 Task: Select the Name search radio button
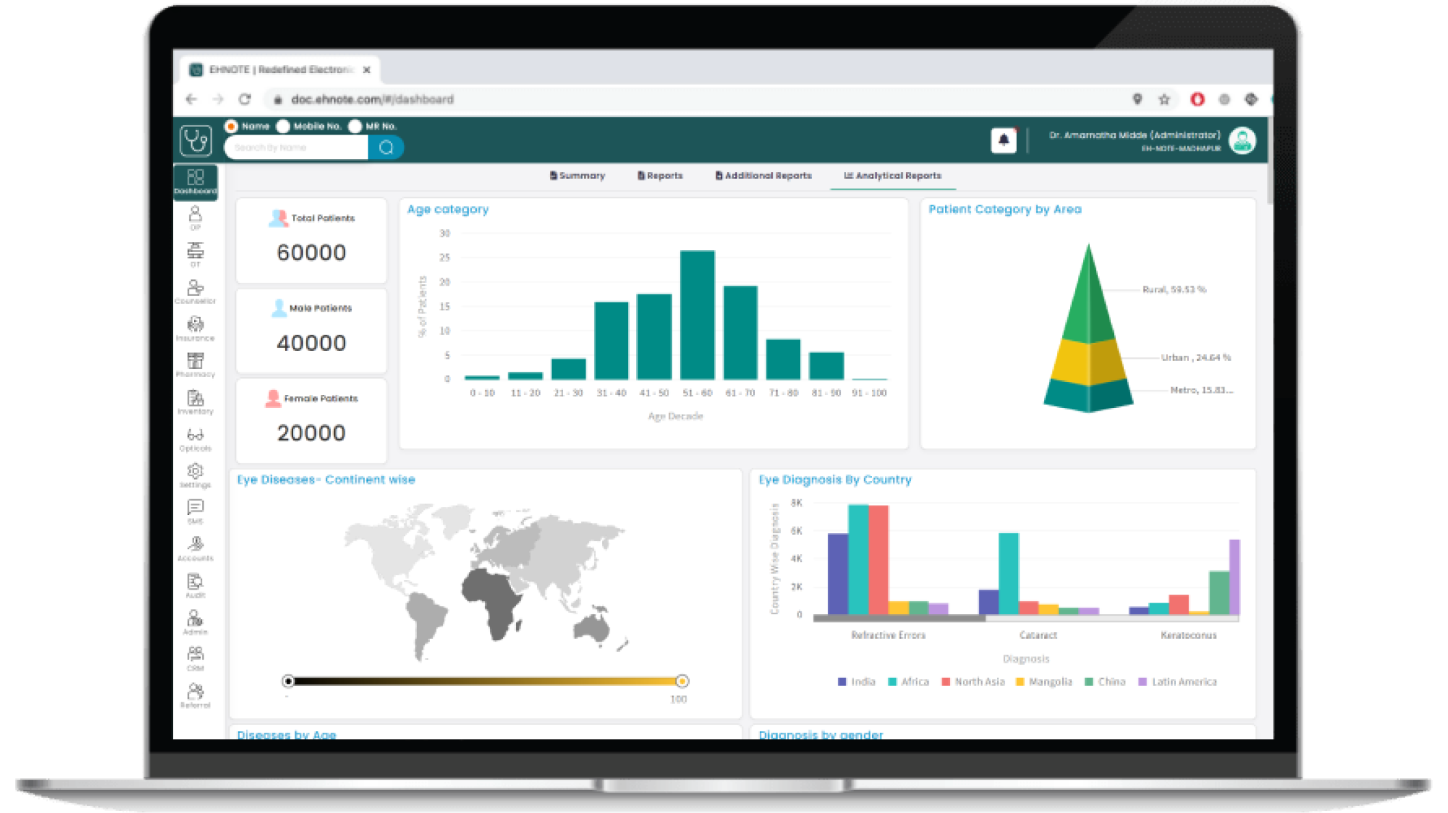pos(231,126)
